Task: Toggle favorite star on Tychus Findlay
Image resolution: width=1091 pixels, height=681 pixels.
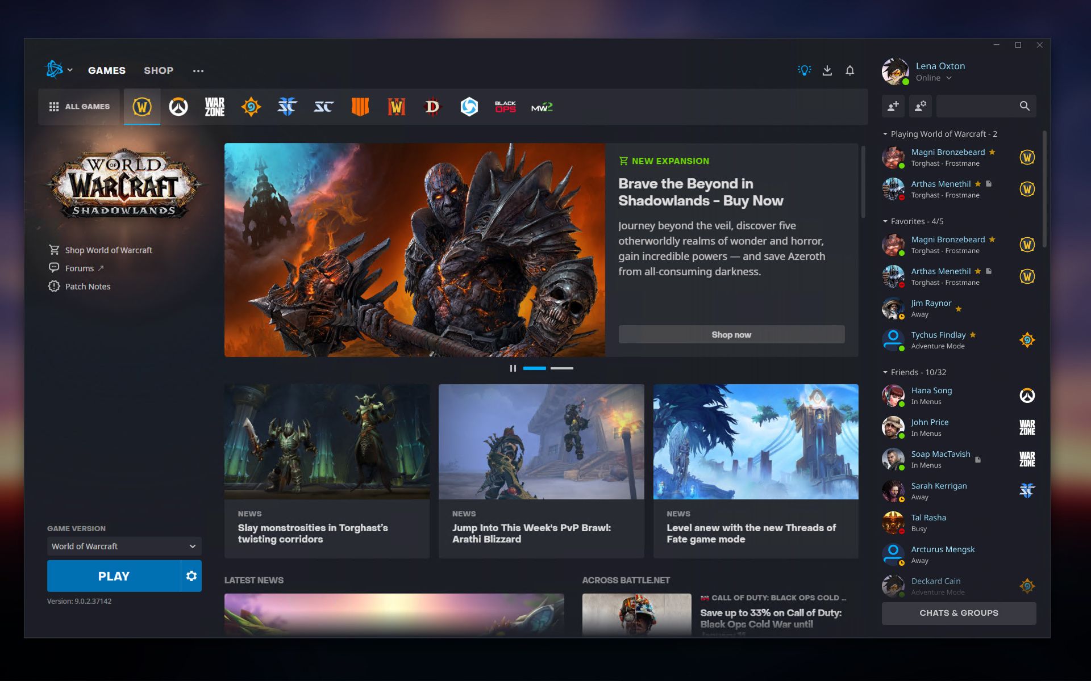Action: [973, 335]
